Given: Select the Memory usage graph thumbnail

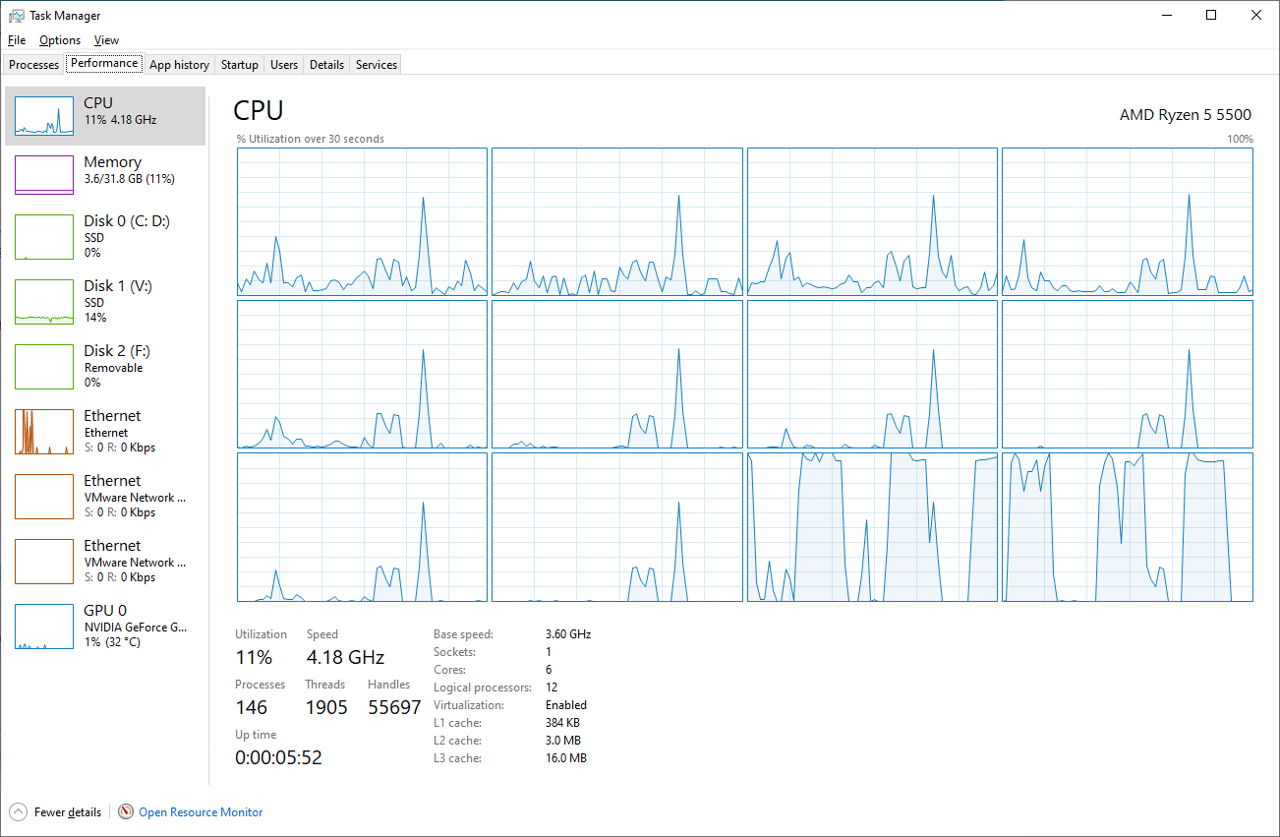Looking at the screenshot, I should (x=44, y=175).
